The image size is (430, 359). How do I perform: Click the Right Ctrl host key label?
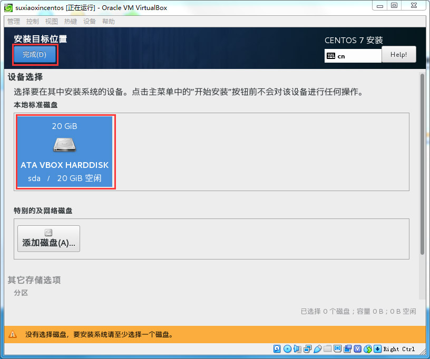pos(399,349)
